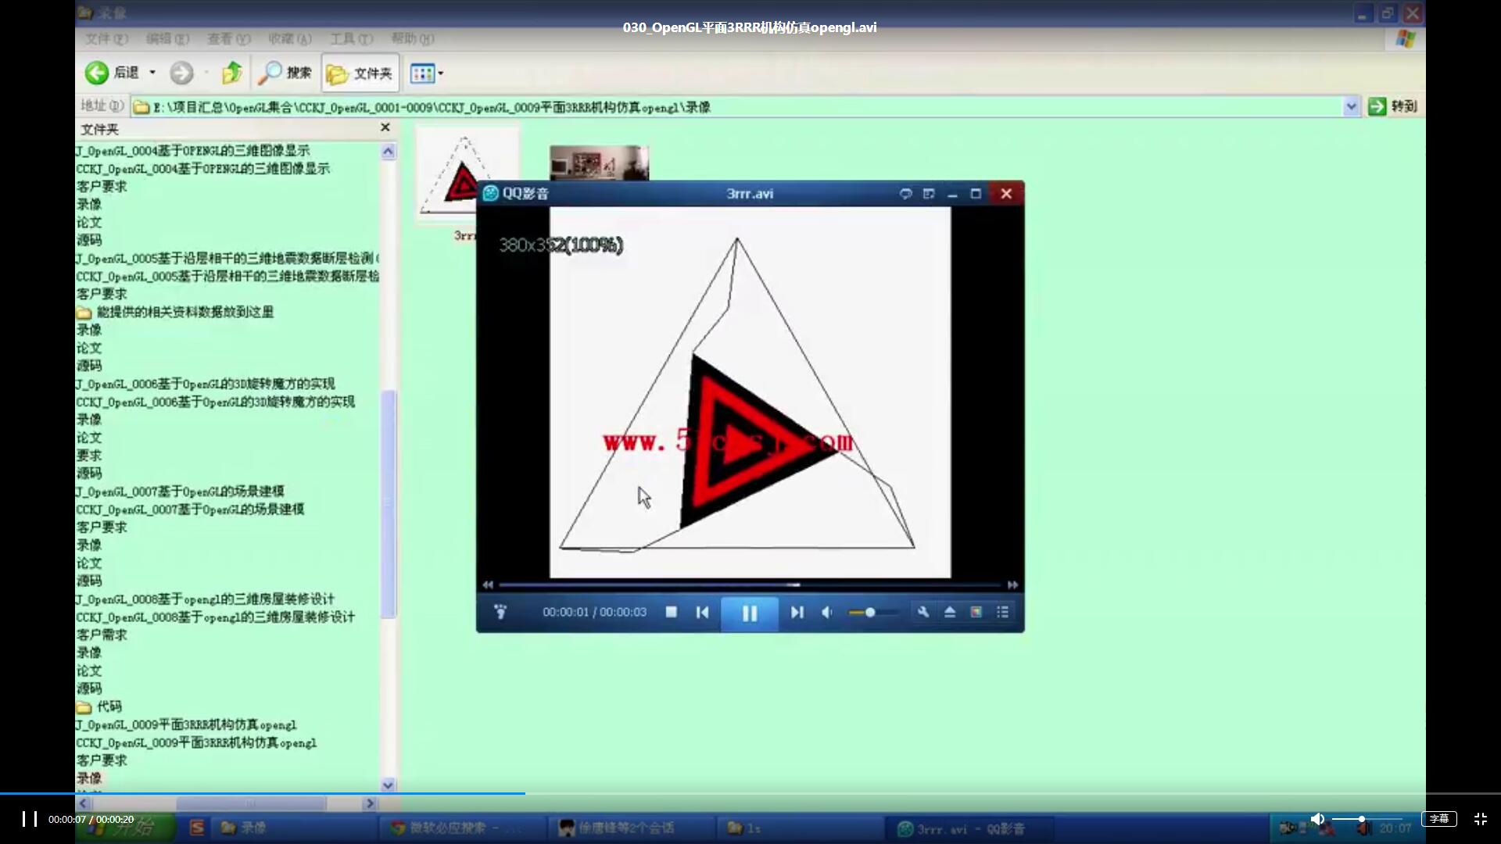Click the QQ影音 title bar refresh icon

[905, 193]
